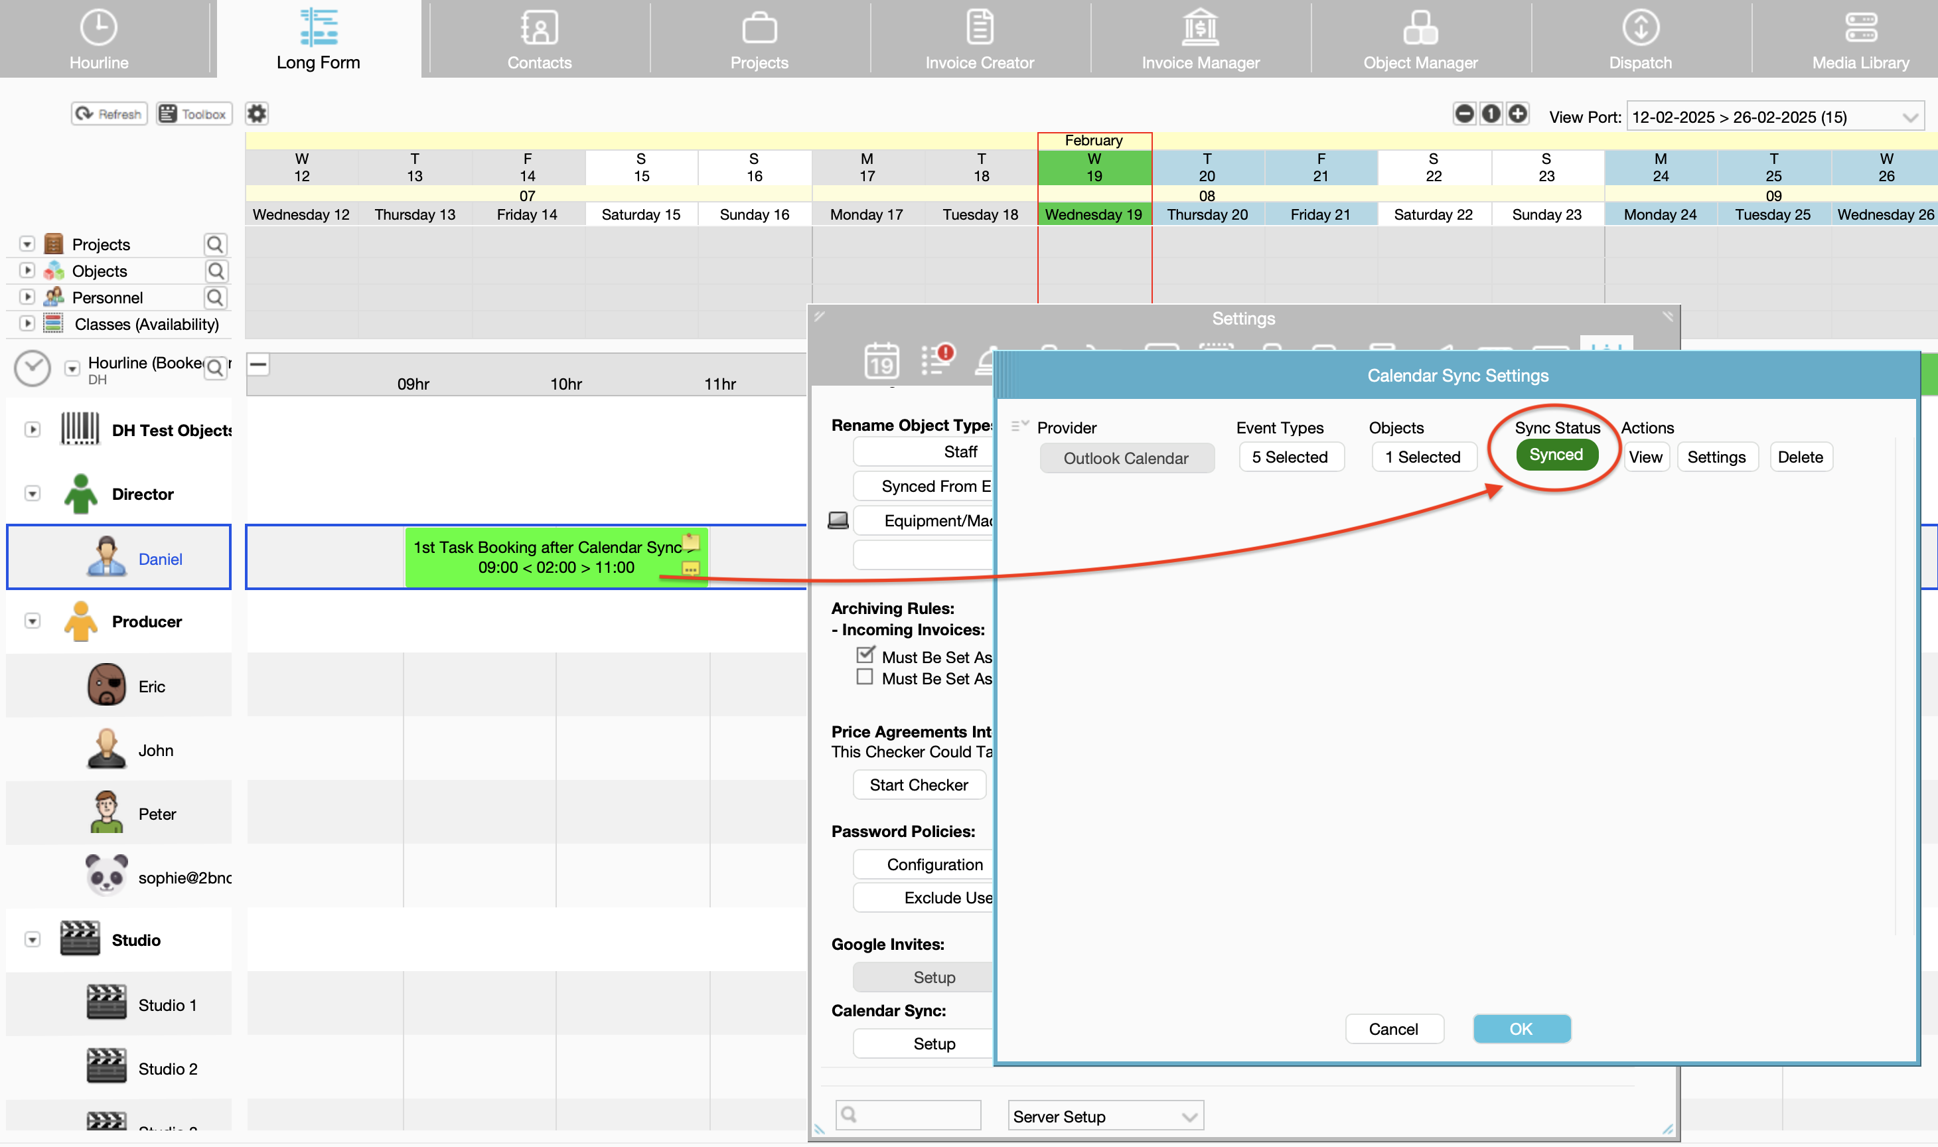Check the second Must Be Set As checkbox
Screen dimensions: 1938x1147
click(x=865, y=678)
